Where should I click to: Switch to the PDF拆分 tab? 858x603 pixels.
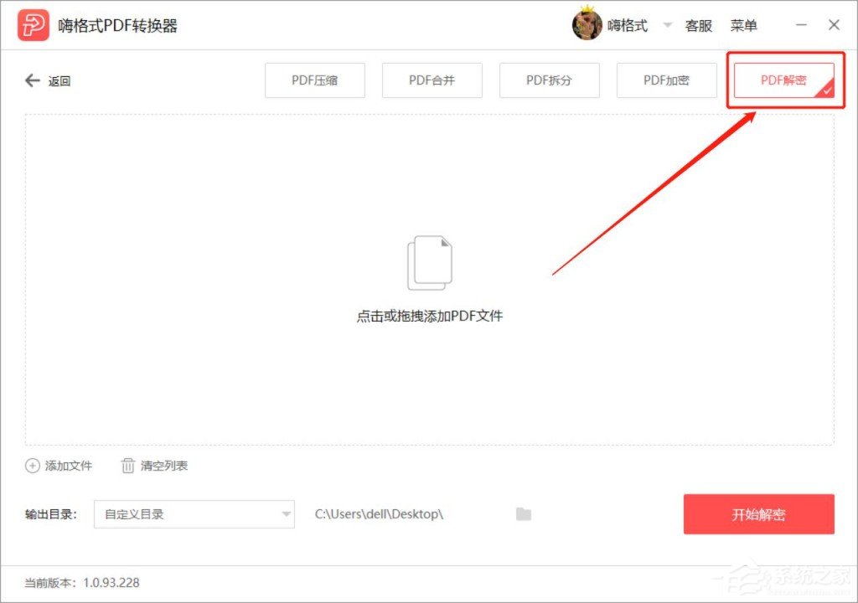coord(549,80)
